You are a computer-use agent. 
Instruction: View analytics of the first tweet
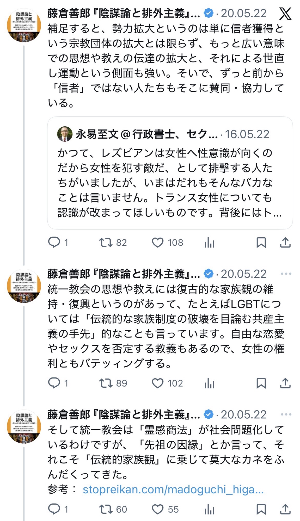[x=209, y=243]
